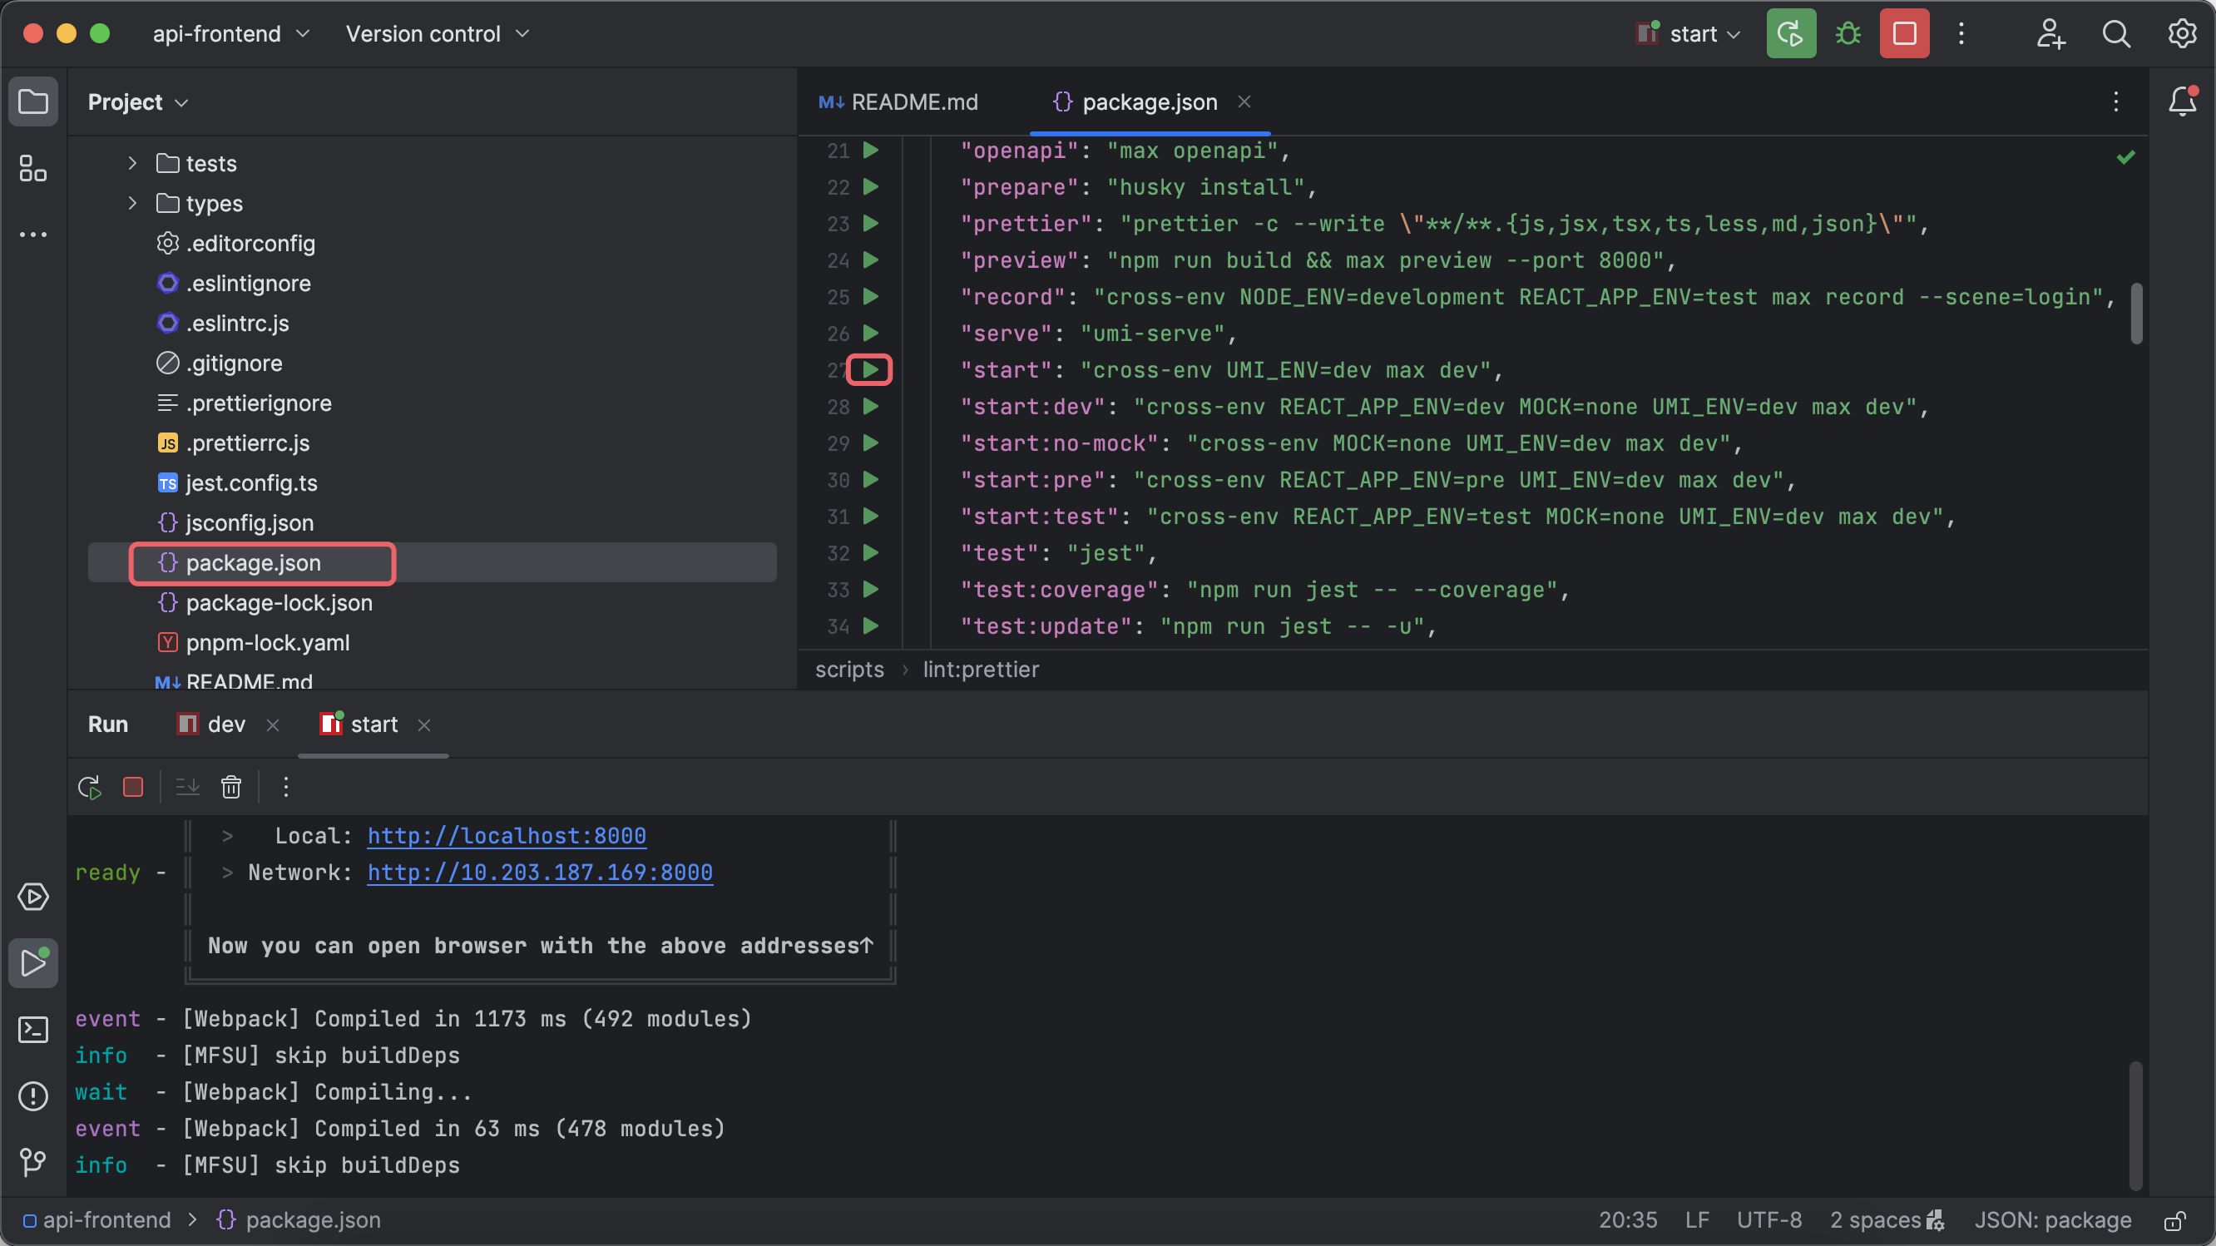Screen dimensions: 2216x1246
Task: Expand the types folder
Action: tap(131, 203)
